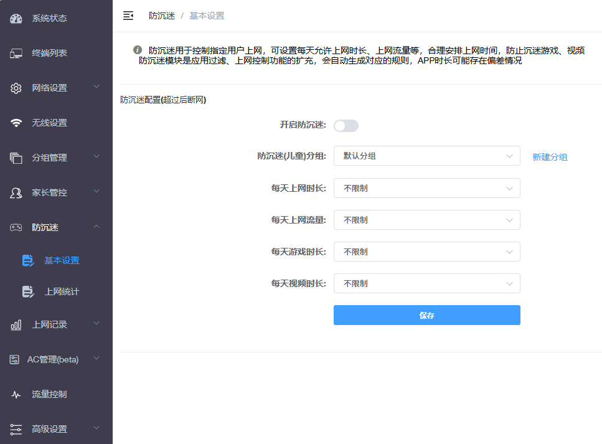Open the 每天上网时长 dropdown
This screenshot has height=444, width=602.
(426, 188)
